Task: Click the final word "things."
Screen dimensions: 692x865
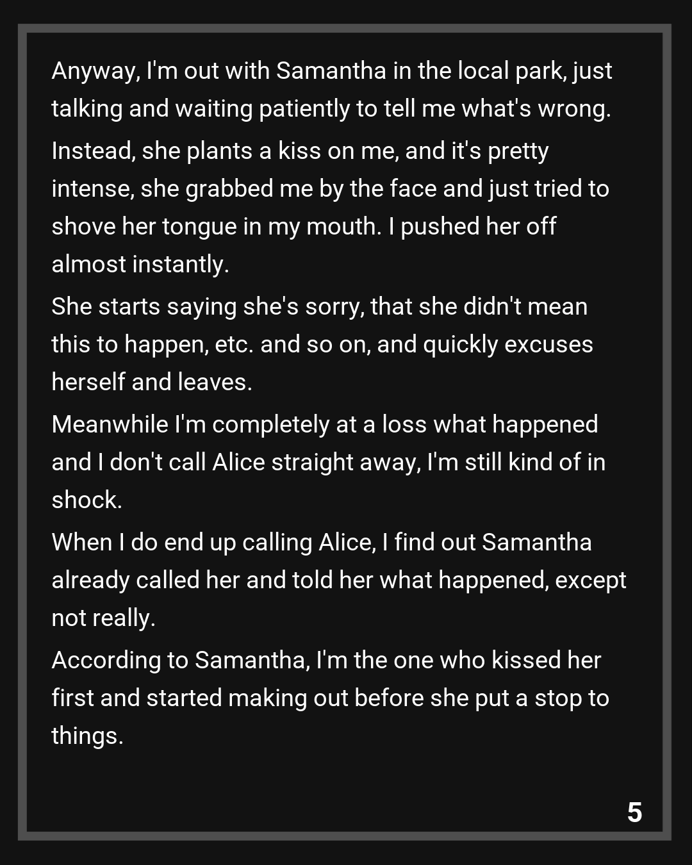Action: [x=87, y=736]
